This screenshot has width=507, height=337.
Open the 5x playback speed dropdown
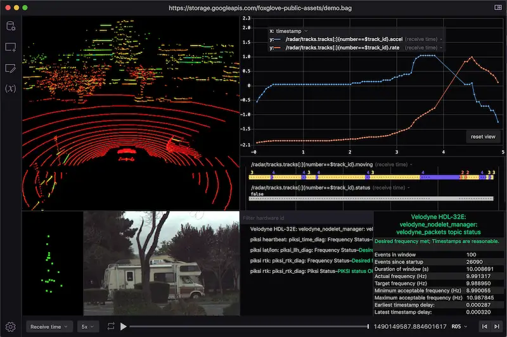tap(87, 327)
